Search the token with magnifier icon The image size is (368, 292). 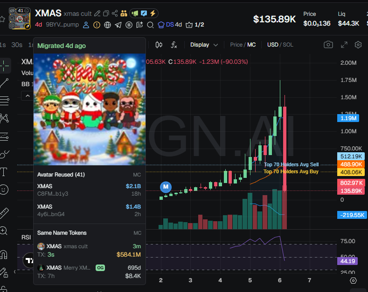point(150,25)
